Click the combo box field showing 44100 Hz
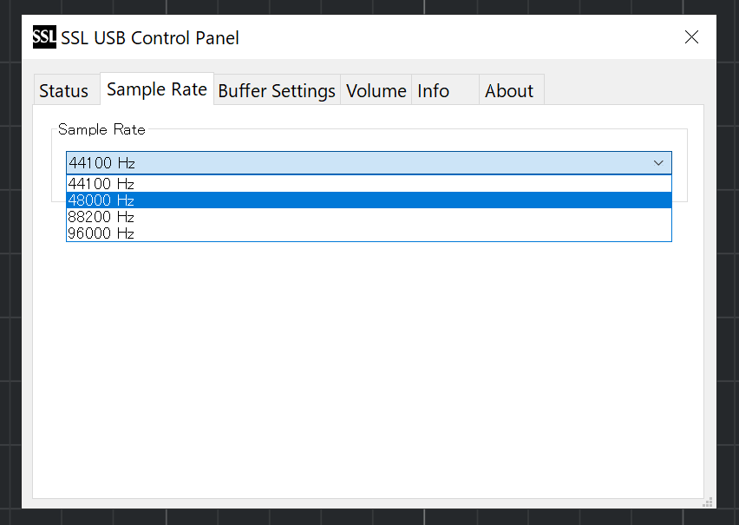The width and height of the screenshot is (739, 525). (369, 163)
